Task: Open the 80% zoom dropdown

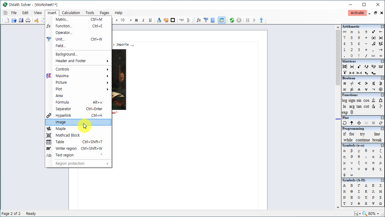Action: point(378,214)
